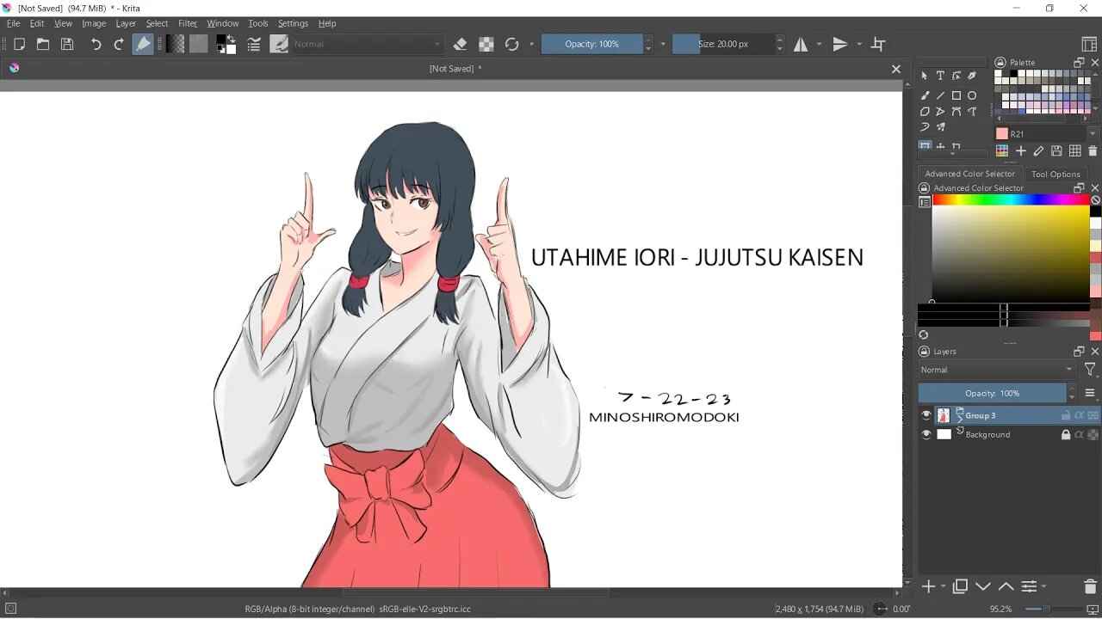Move the layer up in the stack

tap(1006, 586)
